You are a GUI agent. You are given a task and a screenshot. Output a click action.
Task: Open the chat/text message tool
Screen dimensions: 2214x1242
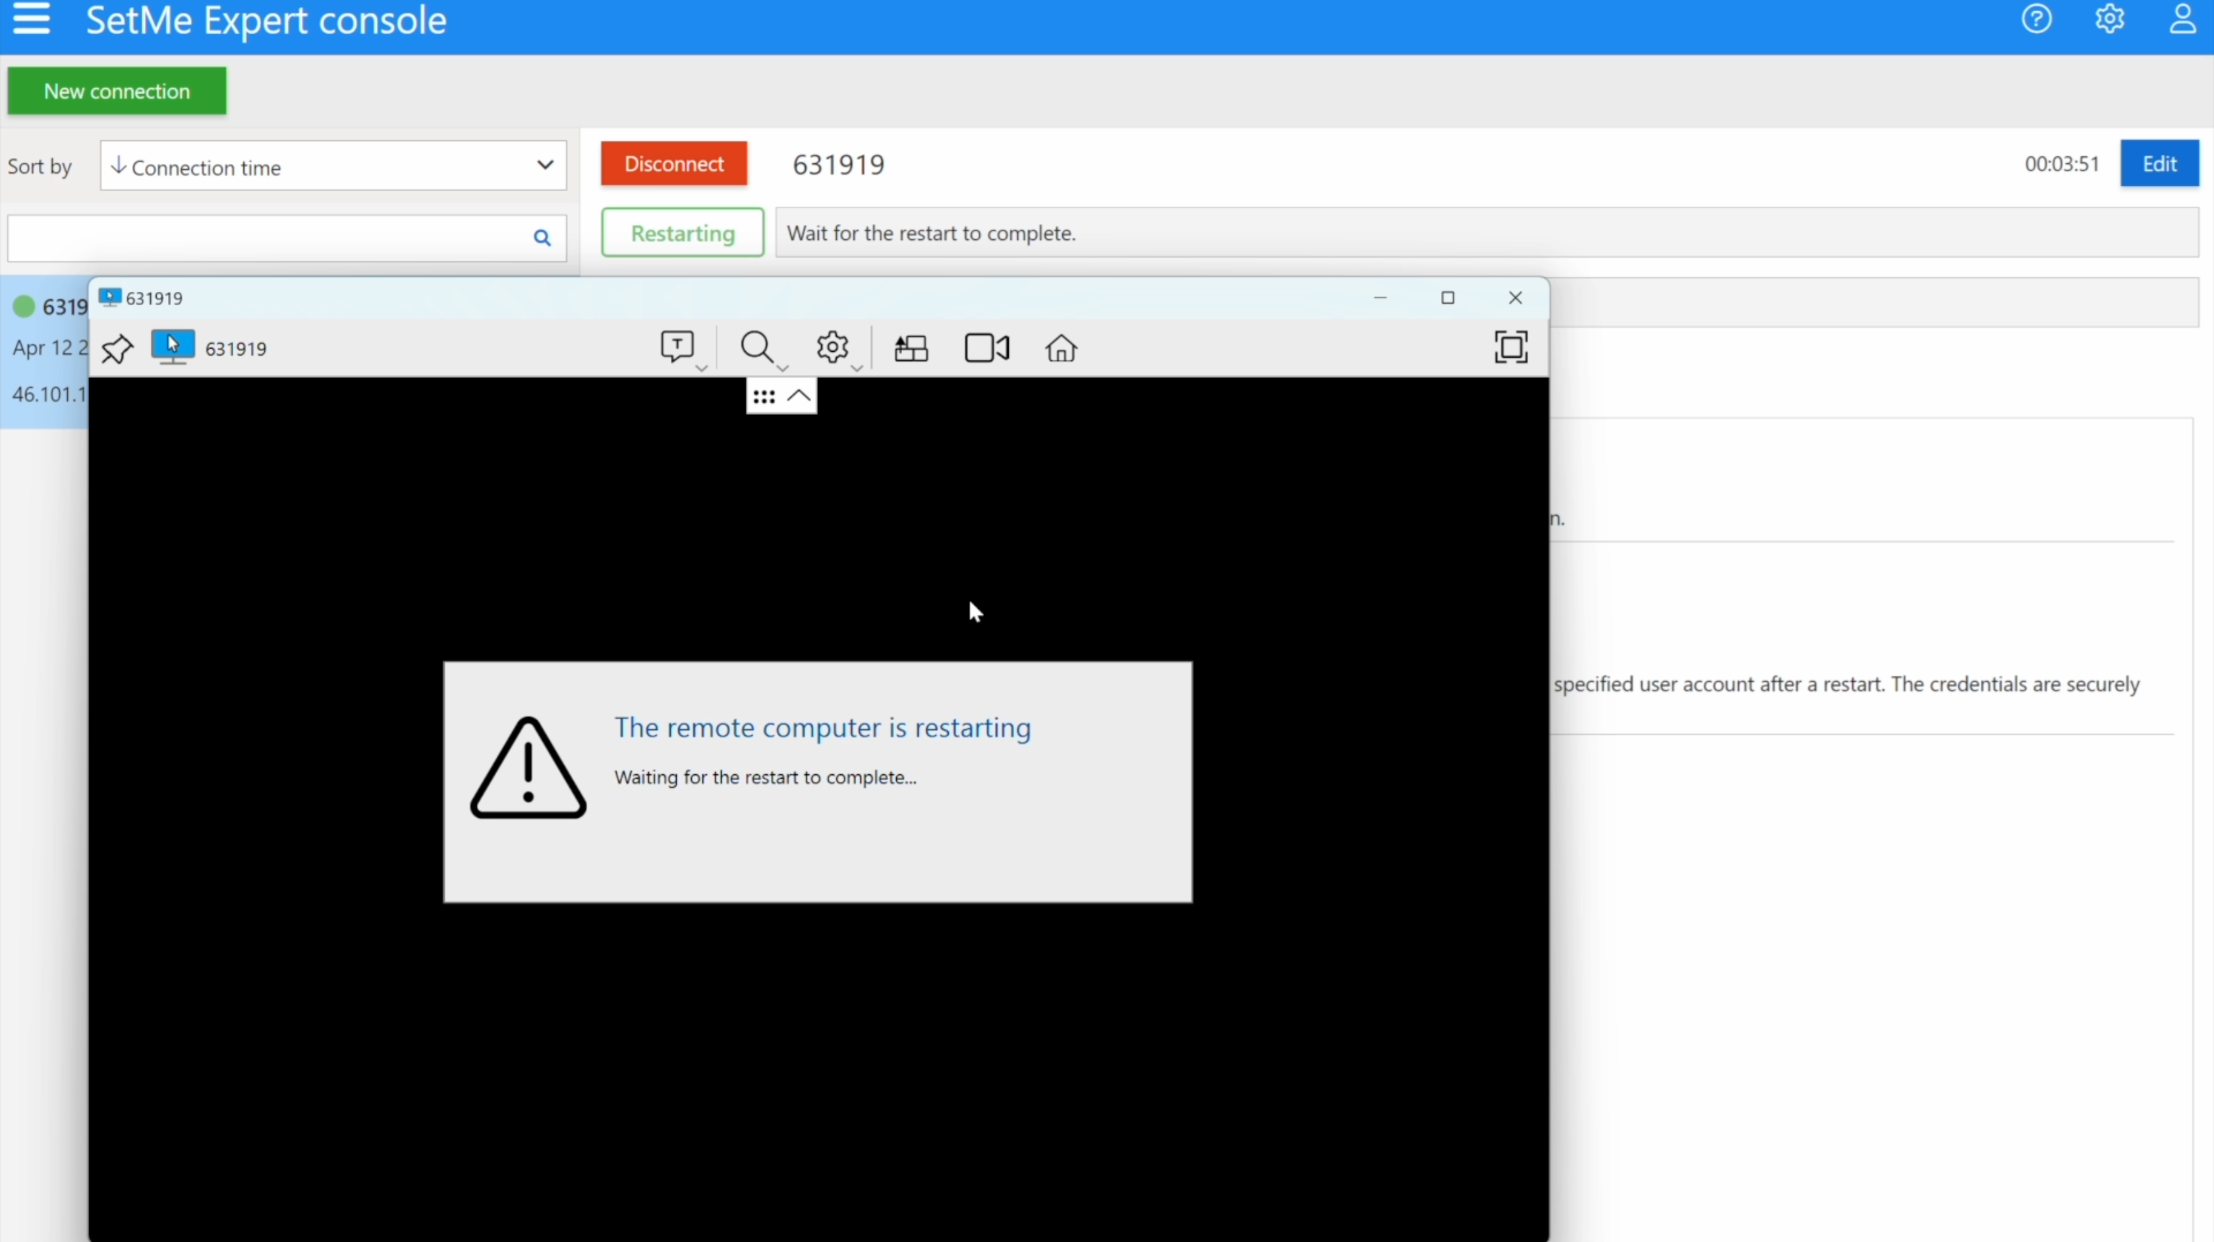677,347
